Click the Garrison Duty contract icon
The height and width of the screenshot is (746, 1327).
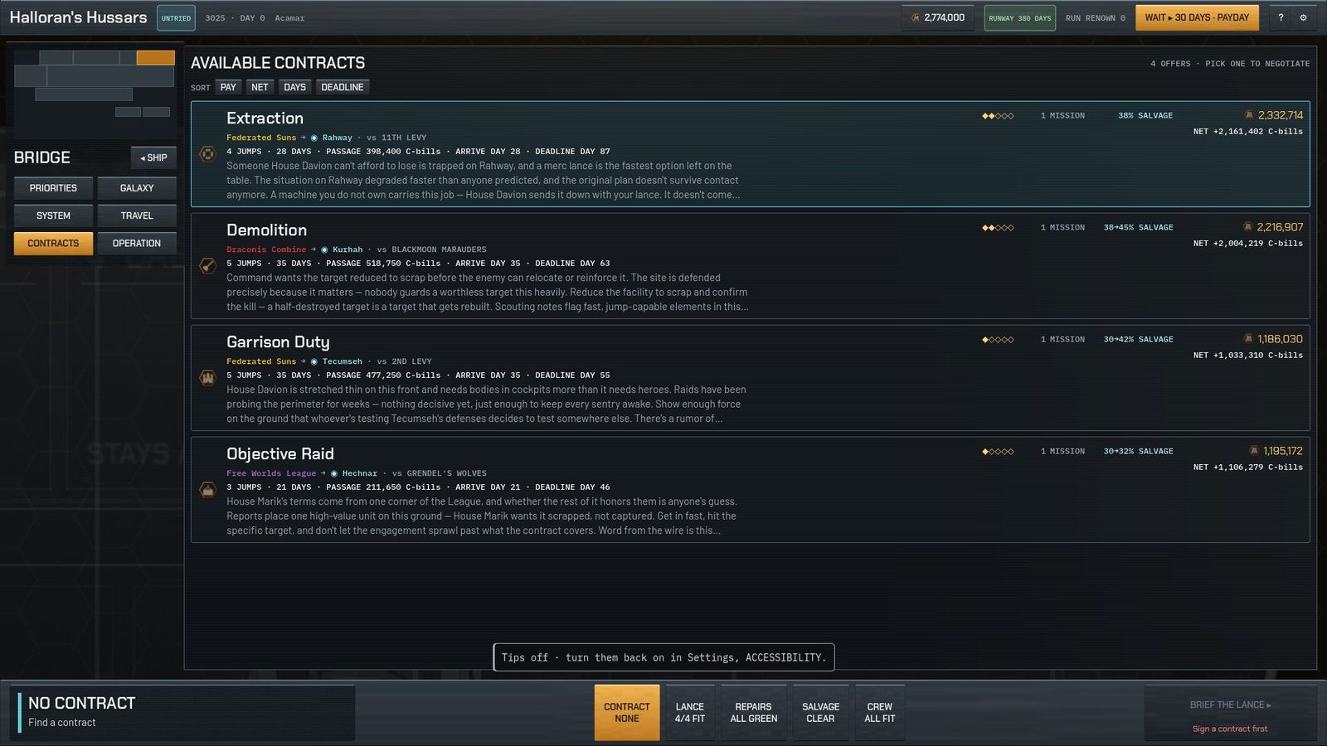coord(207,377)
